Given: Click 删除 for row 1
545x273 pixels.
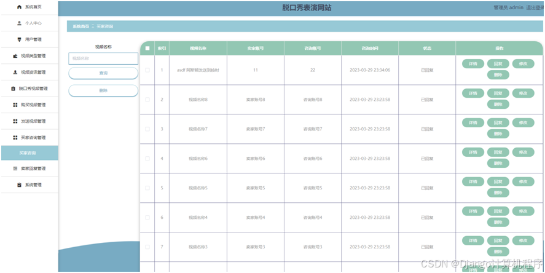Looking at the screenshot, I should pos(498,75).
